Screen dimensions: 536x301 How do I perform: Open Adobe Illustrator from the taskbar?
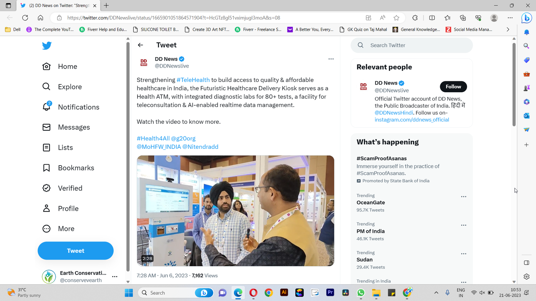point(284,293)
